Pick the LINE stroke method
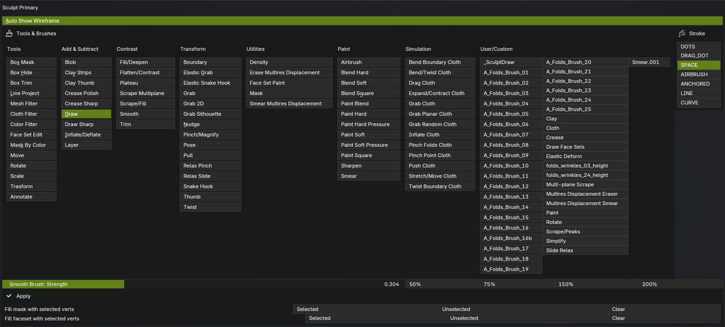The image size is (725, 327). pos(699,93)
